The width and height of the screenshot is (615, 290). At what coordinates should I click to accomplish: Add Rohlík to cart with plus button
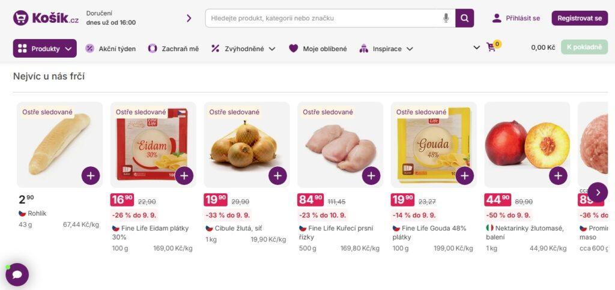[x=91, y=176]
